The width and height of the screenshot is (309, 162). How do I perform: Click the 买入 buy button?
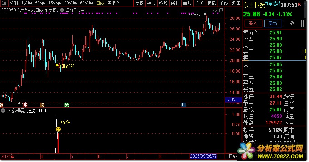(253, 23)
